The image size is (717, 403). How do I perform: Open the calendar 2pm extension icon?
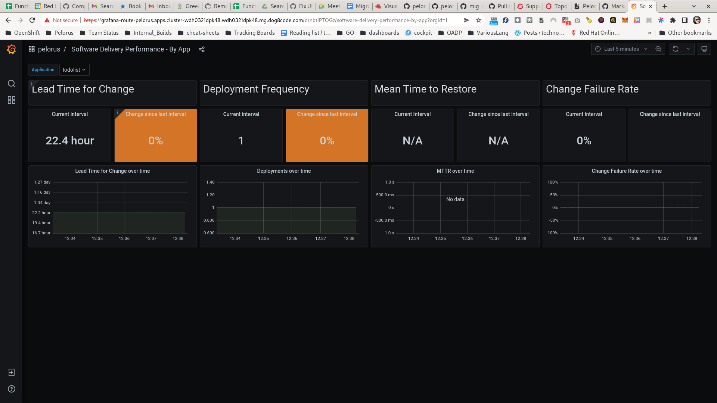click(x=494, y=21)
